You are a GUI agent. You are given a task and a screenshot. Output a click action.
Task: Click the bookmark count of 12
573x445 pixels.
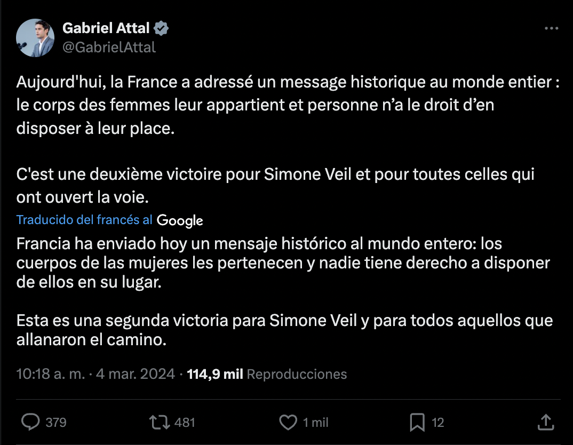(x=438, y=423)
